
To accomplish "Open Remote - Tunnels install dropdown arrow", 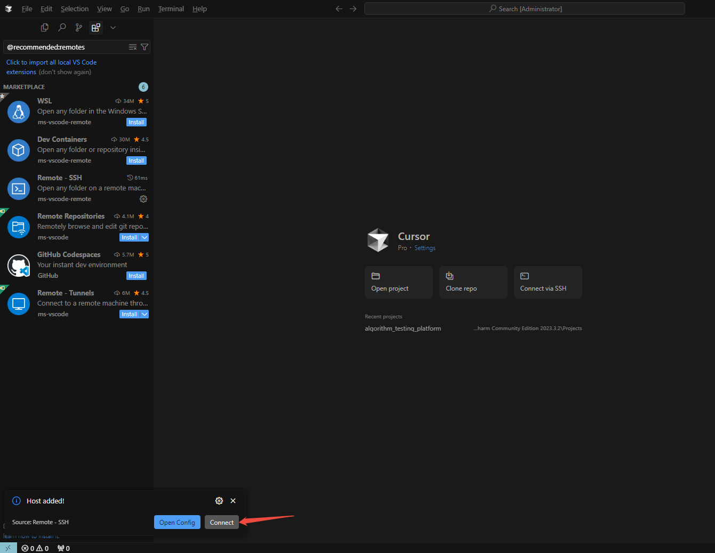I will coord(144,314).
